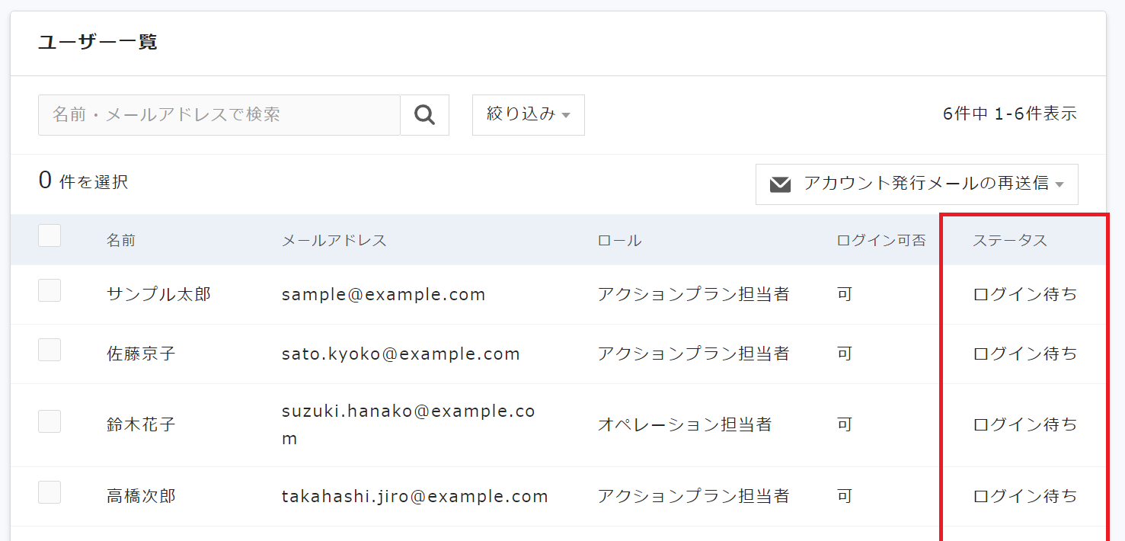This screenshot has width=1125, height=541.
Task: Click email takahashi.jiro@example.com
Action: [414, 497]
